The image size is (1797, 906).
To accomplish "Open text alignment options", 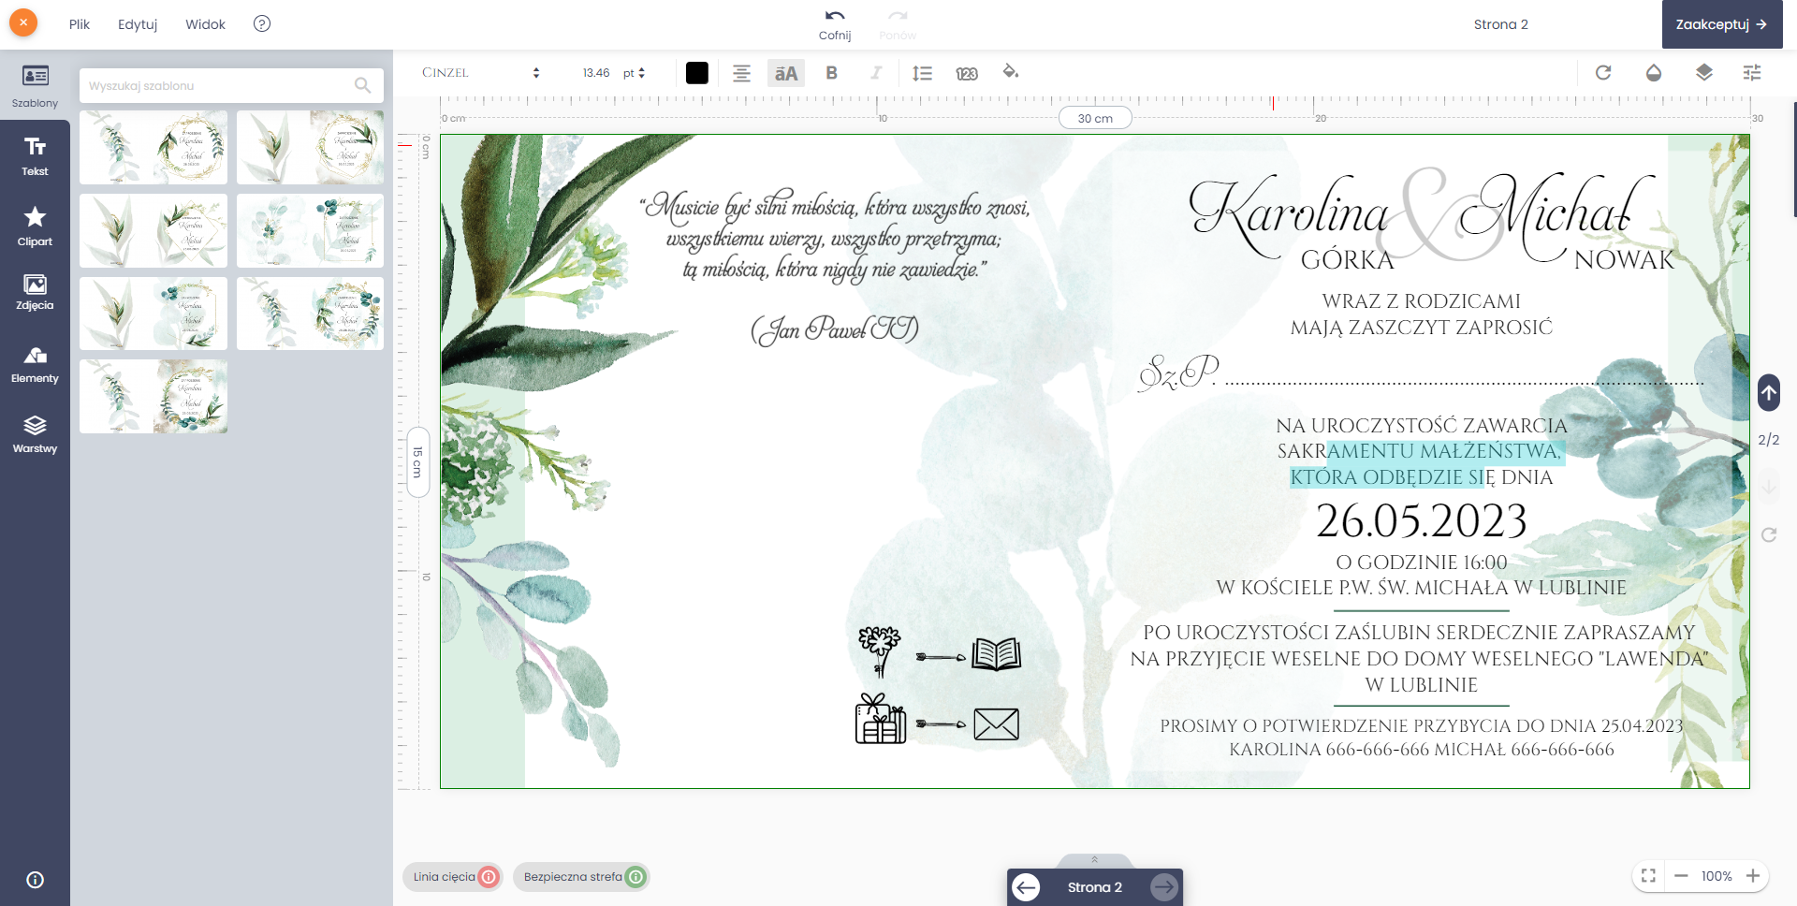I will [x=741, y=73].
